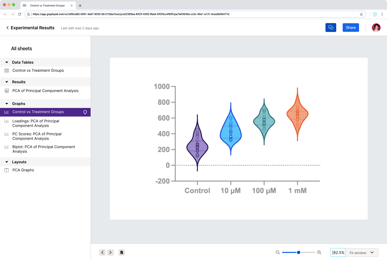Collapse the Layouts section

click(x=6, y=162)
